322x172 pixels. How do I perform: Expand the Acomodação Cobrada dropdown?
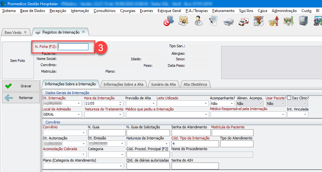(83, 154)
